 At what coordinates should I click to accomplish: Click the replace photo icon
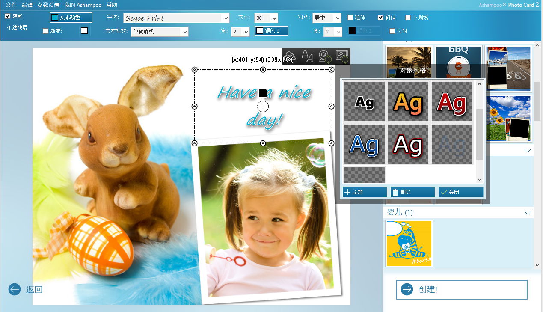tap(341, 56)
